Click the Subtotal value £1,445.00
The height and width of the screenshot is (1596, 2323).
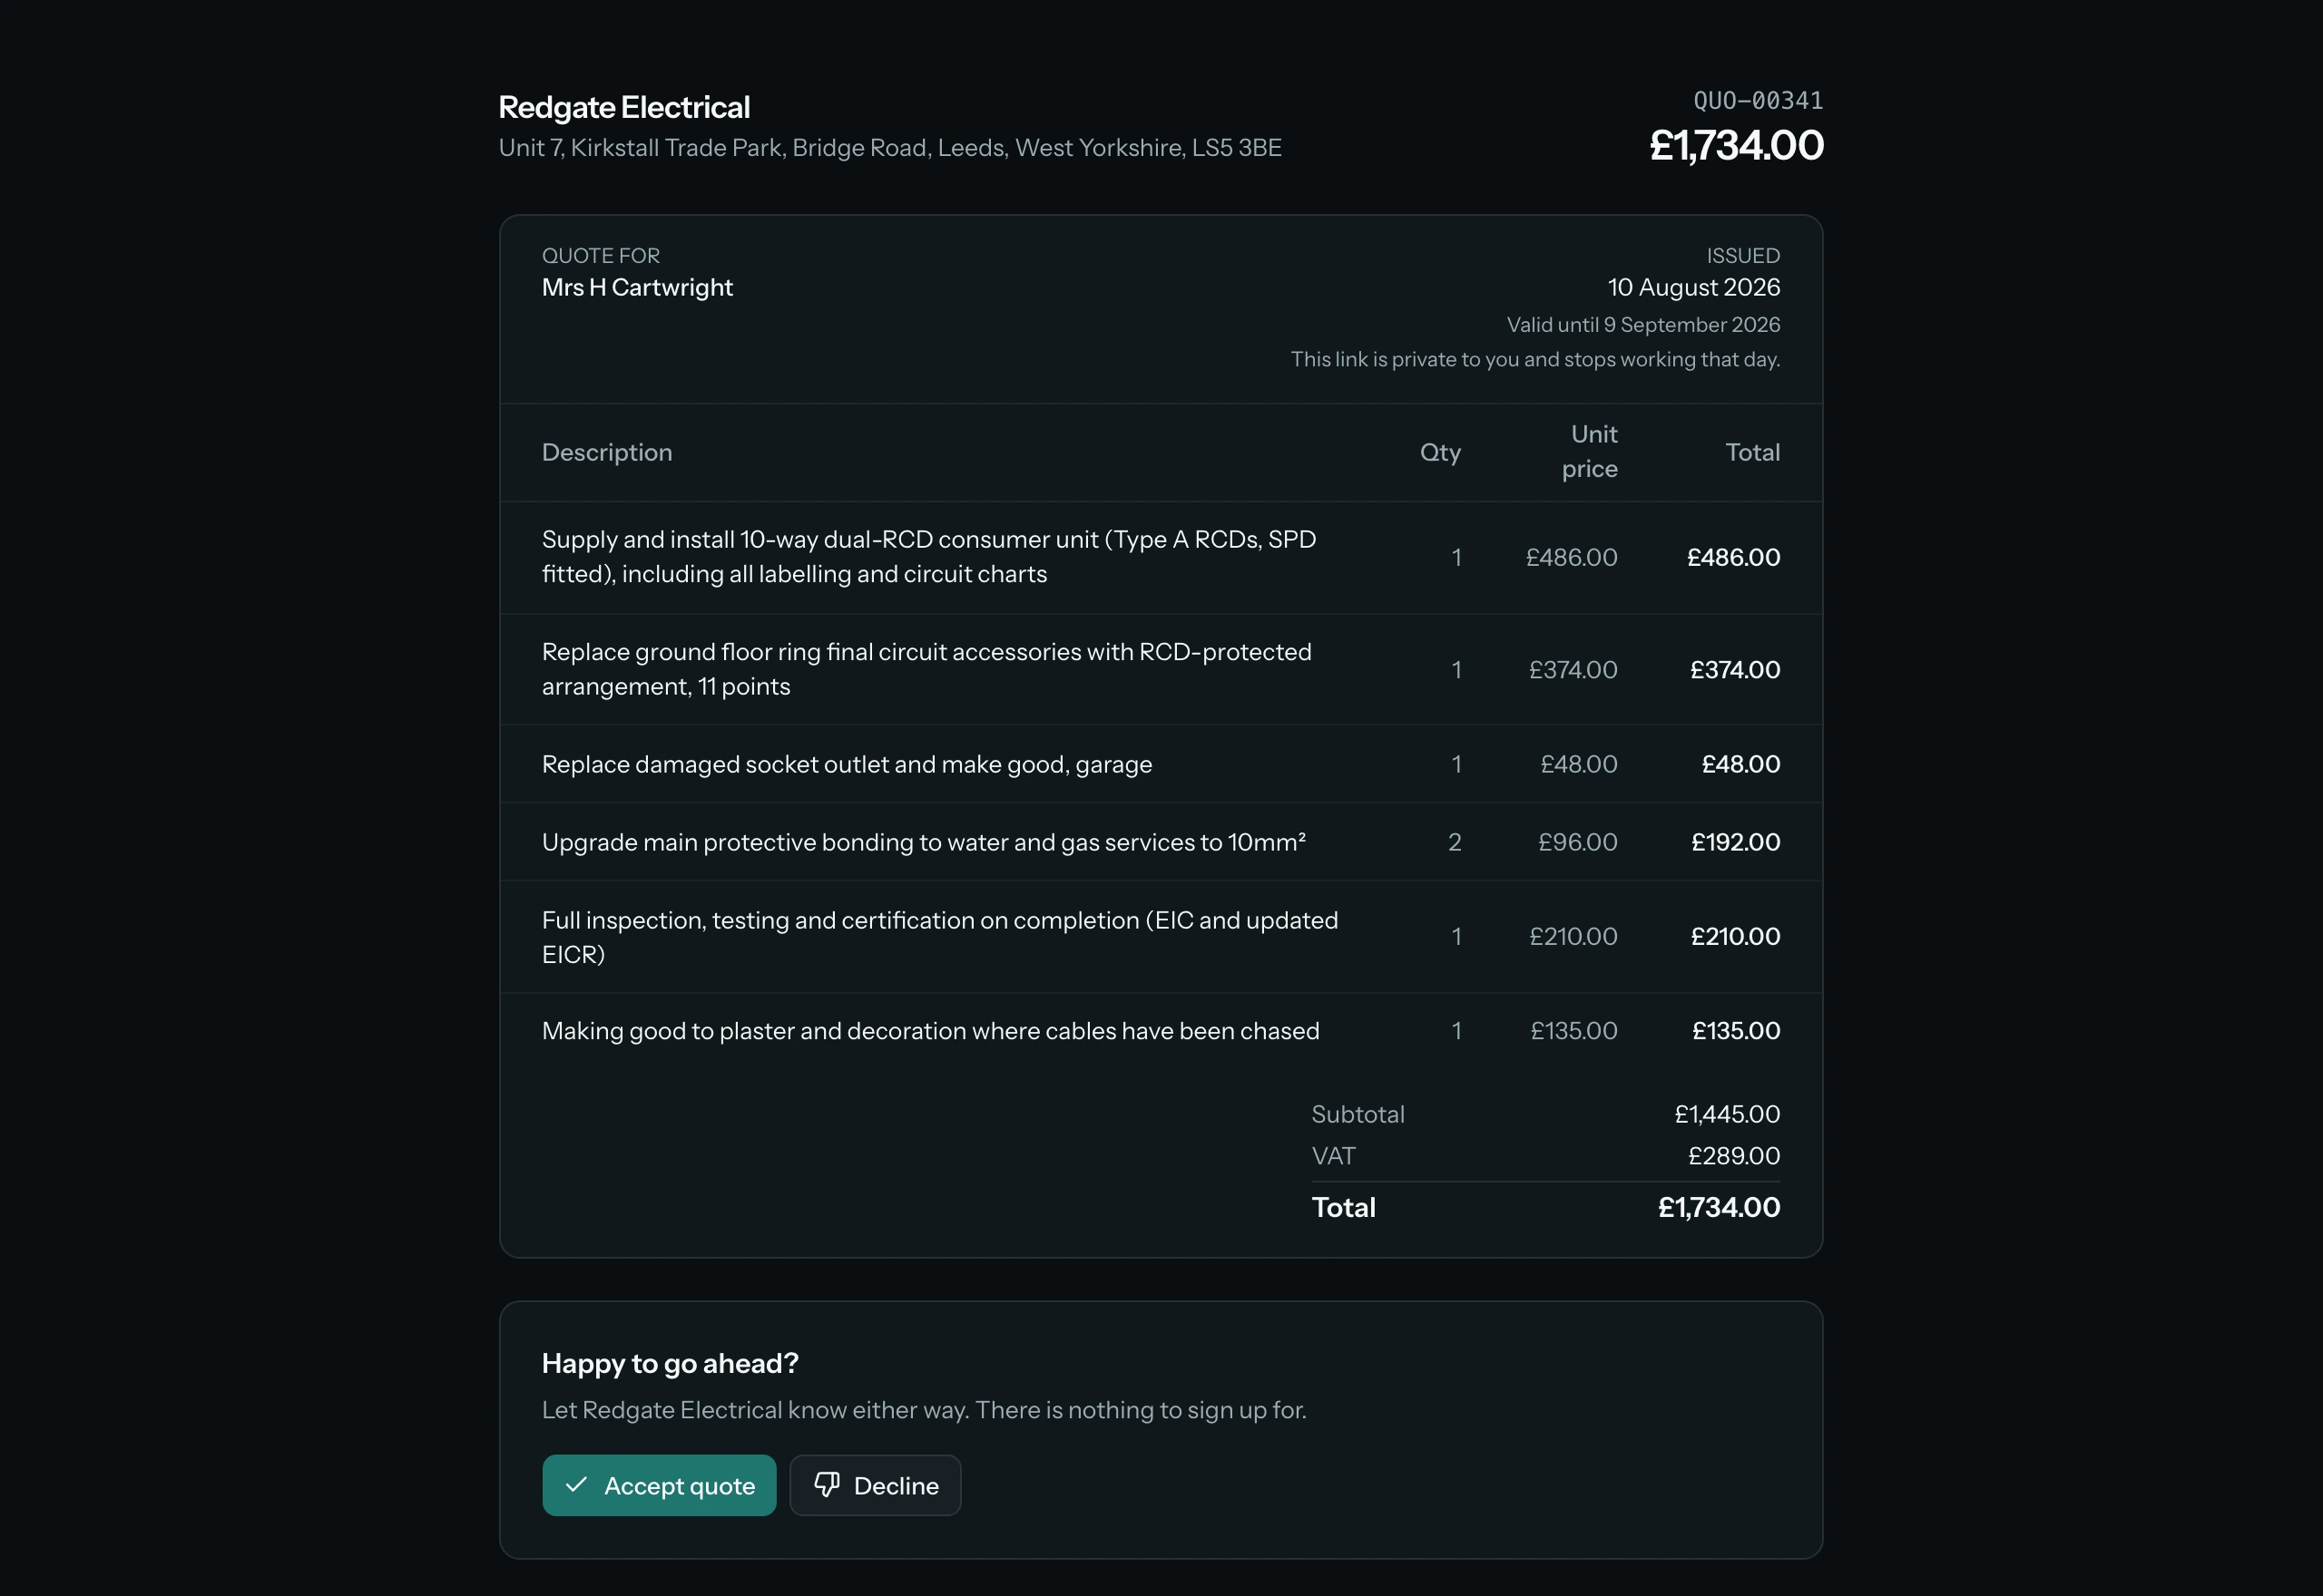[1727, 1114]
